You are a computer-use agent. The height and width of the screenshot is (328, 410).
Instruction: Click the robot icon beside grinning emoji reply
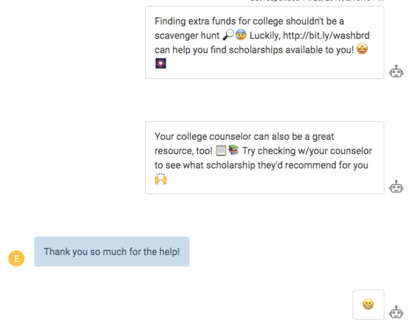tap(396, 312)
